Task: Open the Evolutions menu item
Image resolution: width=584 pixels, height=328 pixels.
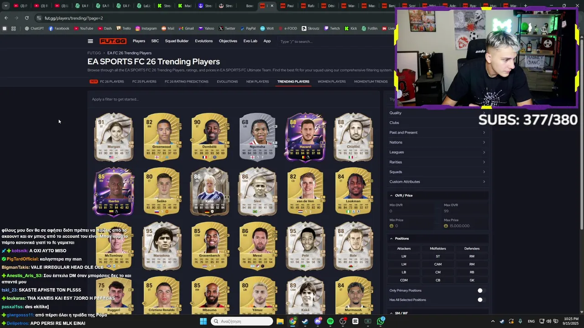Action: [x=203, y=41]
